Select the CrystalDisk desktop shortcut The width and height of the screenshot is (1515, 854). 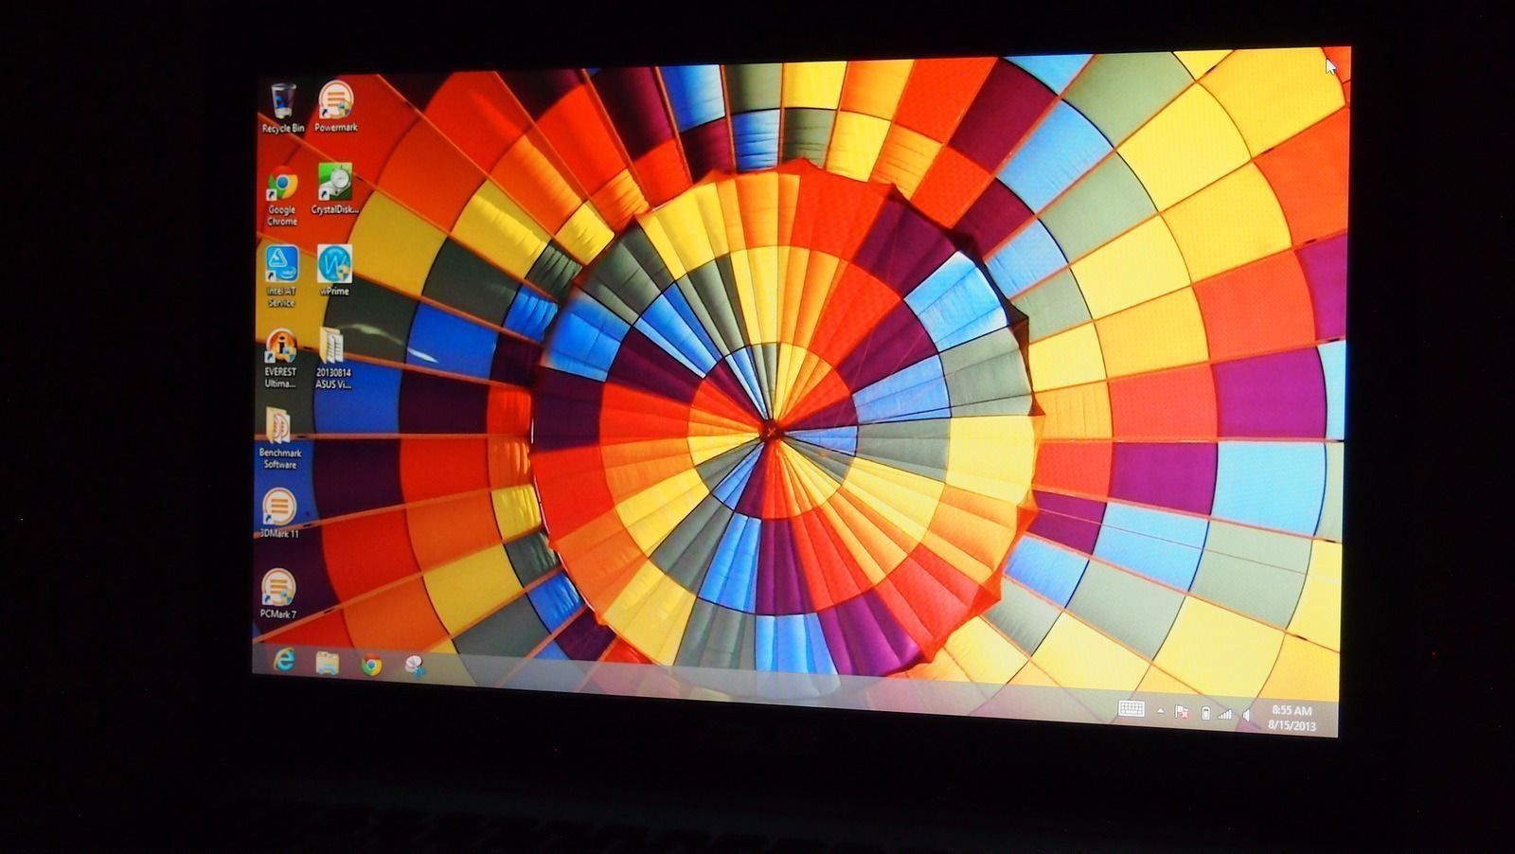point(334,184)
